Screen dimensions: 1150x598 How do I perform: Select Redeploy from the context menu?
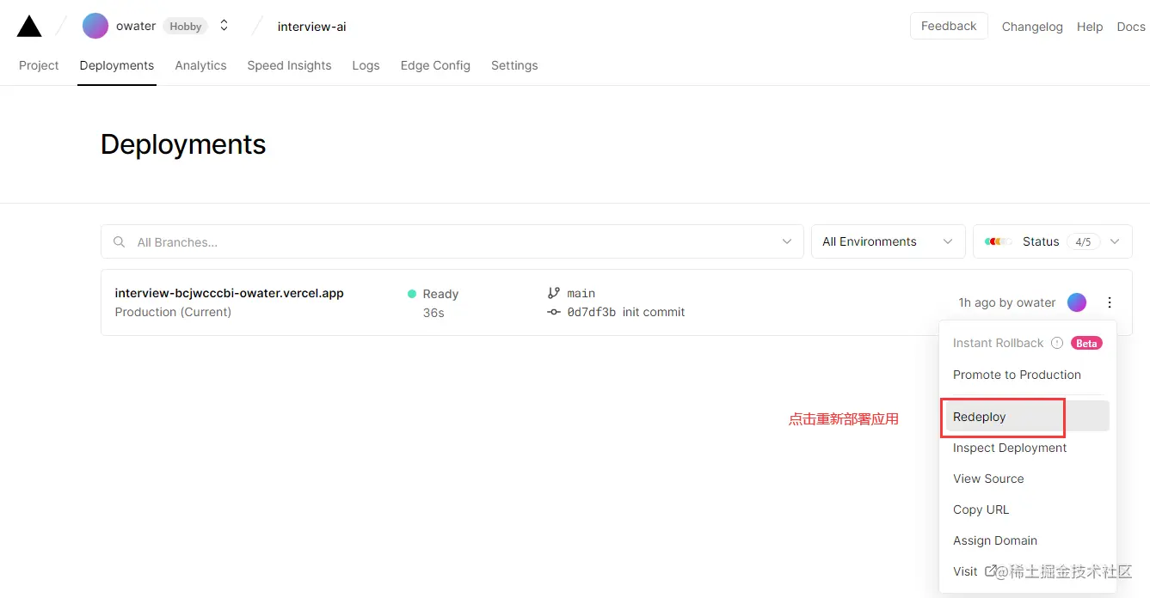pos(1028,417)
